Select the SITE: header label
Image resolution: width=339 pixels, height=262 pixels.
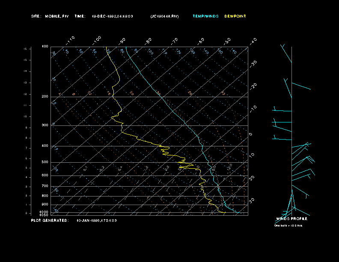coord(36,16)
